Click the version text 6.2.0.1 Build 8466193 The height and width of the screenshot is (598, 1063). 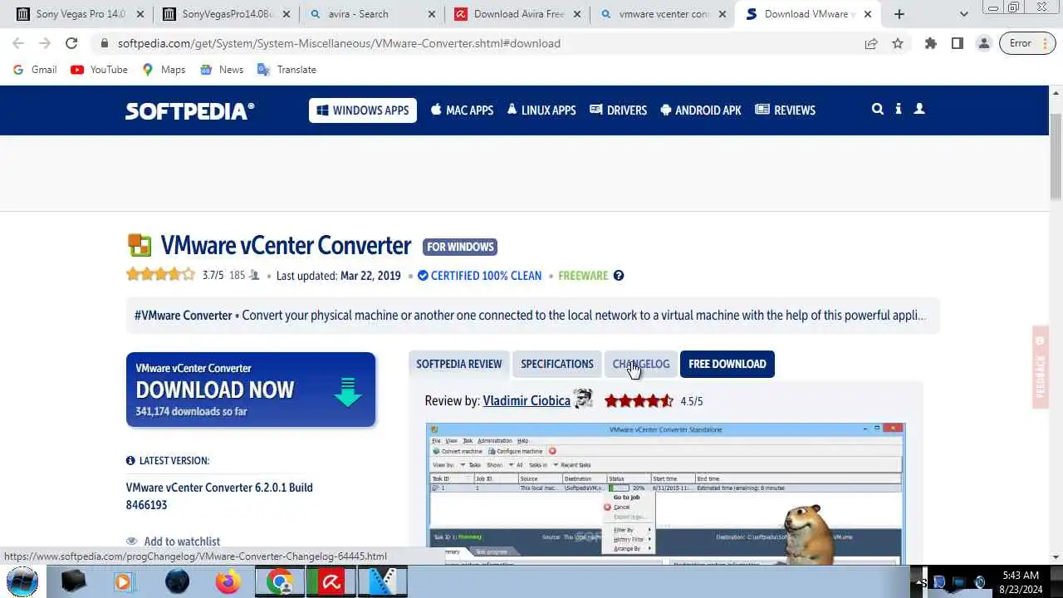point(219,496)
